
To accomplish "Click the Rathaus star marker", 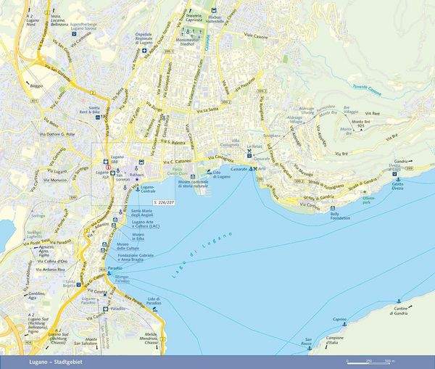I will click(x=137, y=180).
